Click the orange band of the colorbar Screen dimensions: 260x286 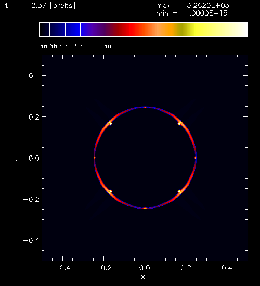click(x=169, y=30)
